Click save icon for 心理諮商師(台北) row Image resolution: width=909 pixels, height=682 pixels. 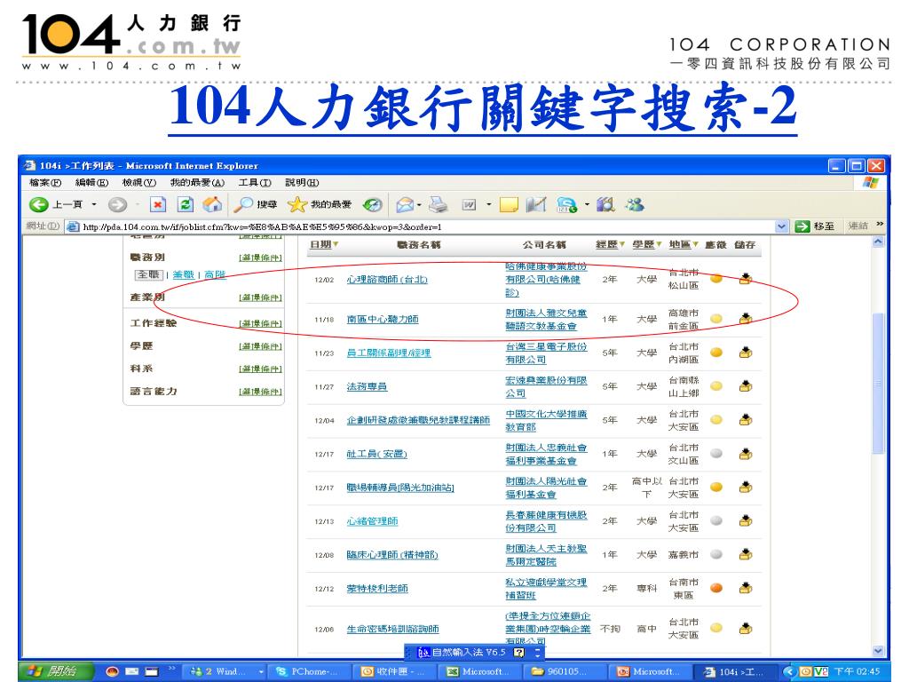746,279
